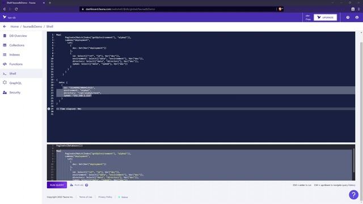Open a new browser tab with plus icon
The height and width of the screenshot is (204, 363).
pos(50,3)
